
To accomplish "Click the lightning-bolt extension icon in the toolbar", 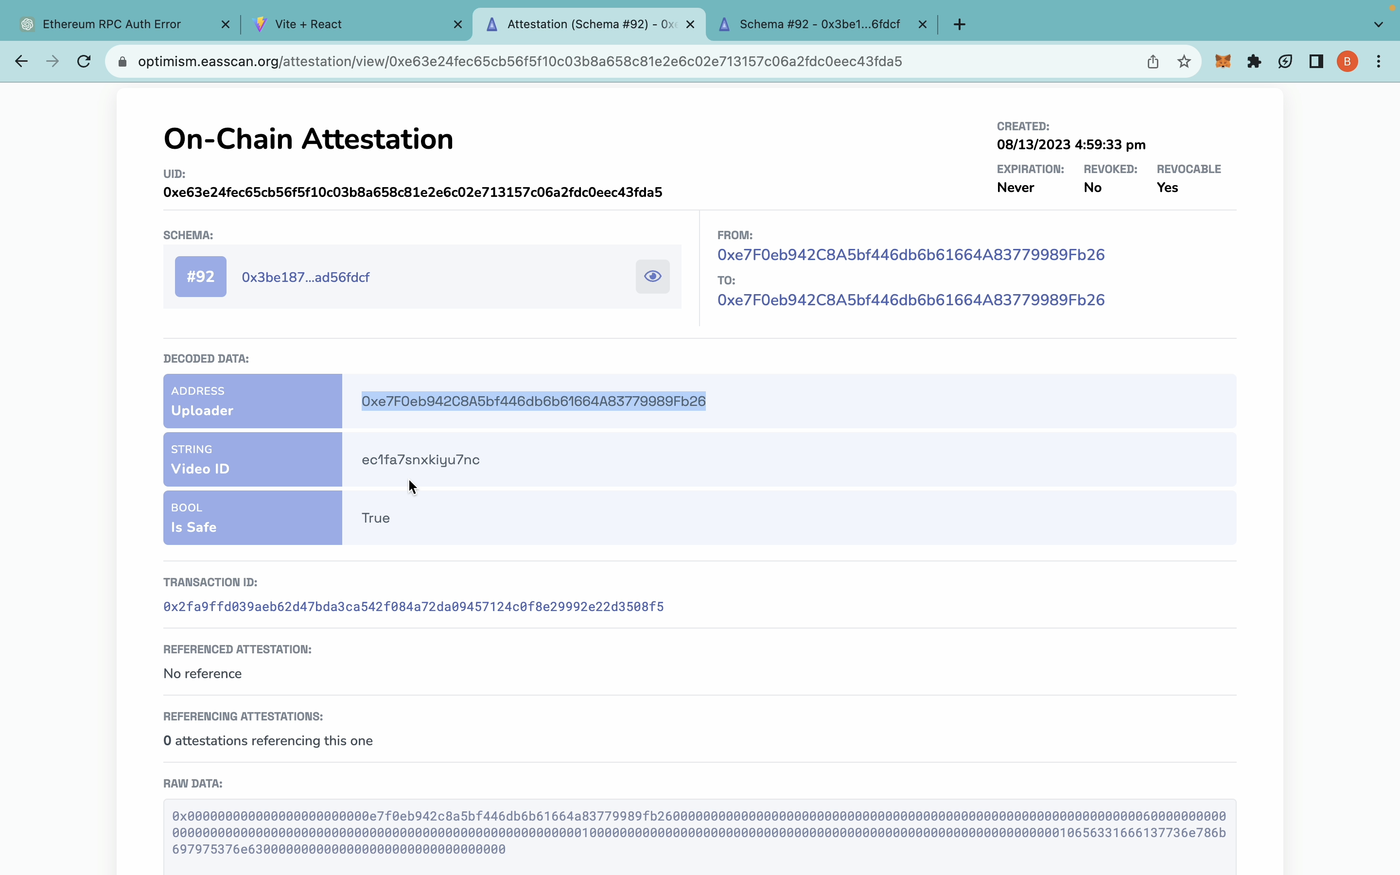I will pos(1285,61).
